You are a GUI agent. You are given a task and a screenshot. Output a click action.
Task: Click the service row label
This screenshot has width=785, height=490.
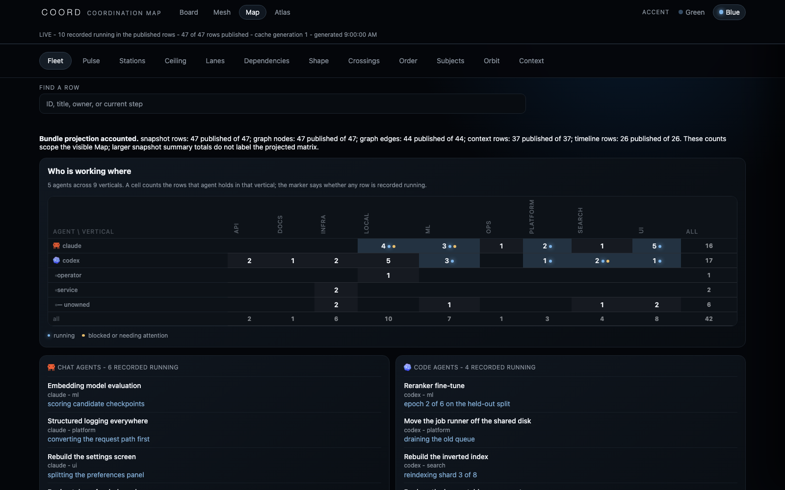click(67, 290)
